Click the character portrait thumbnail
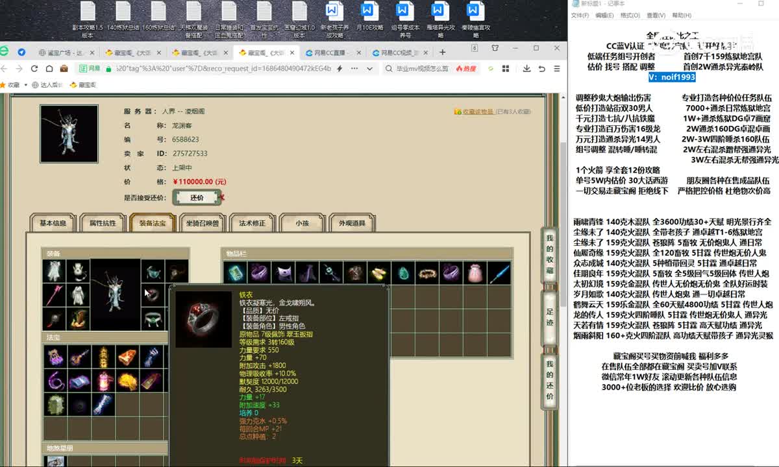The height and width of the screenshot is (467, 779). tap(69, 134)
